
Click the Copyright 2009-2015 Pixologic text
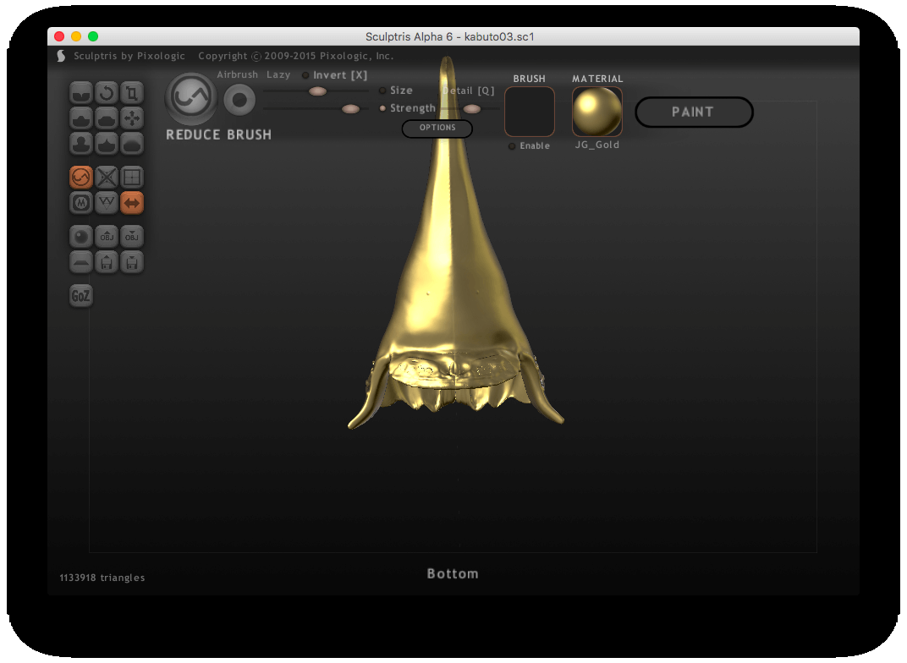pos(295,56)
